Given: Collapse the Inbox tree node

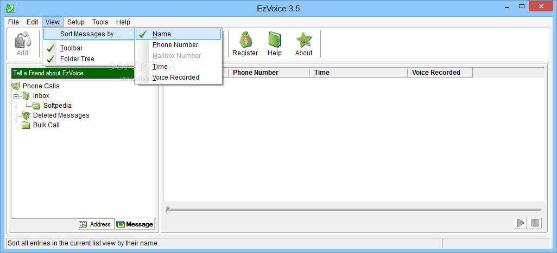Looking at the screenshot, I should 16,96.
